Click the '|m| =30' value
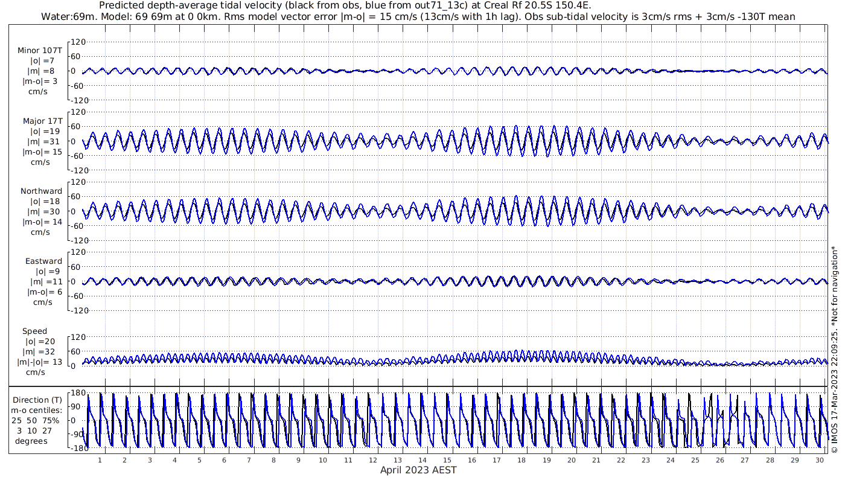 [42, 211]
